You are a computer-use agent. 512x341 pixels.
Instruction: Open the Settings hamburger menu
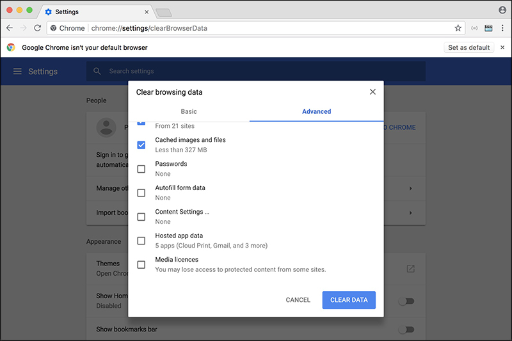(17, 72)
